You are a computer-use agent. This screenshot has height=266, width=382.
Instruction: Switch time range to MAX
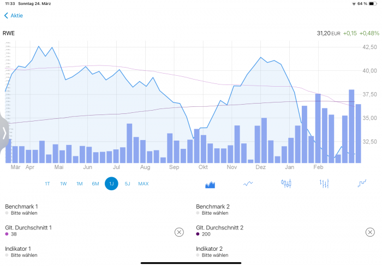[143, 184]
